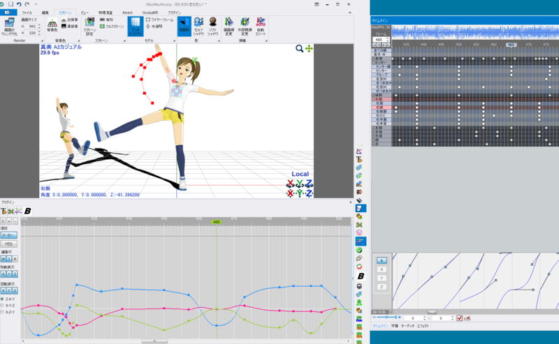
Task: Toggle 地面影 ground shadow
Action: tap(184, 27)
